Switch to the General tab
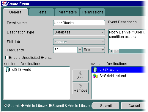 tap(16, 12)
